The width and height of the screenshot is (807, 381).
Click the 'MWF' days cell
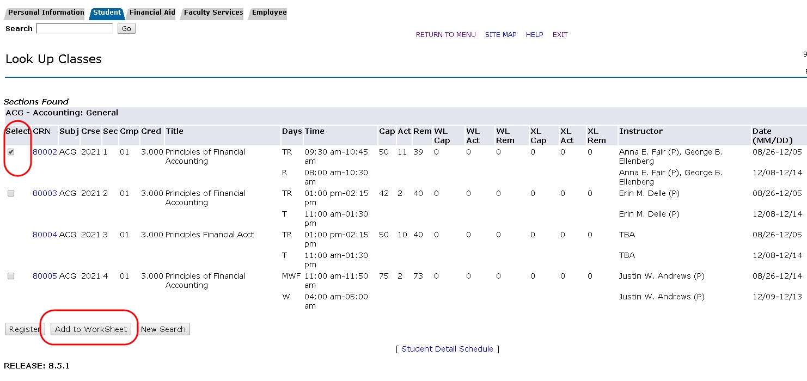pos(291,276)
